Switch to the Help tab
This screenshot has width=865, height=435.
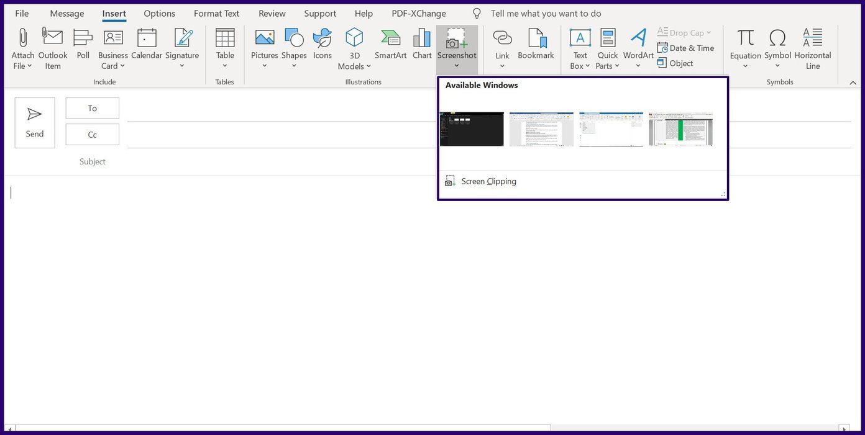364,13
